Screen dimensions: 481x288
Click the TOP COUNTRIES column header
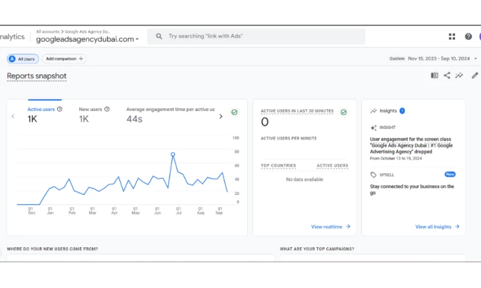click(x=278, y=166)
